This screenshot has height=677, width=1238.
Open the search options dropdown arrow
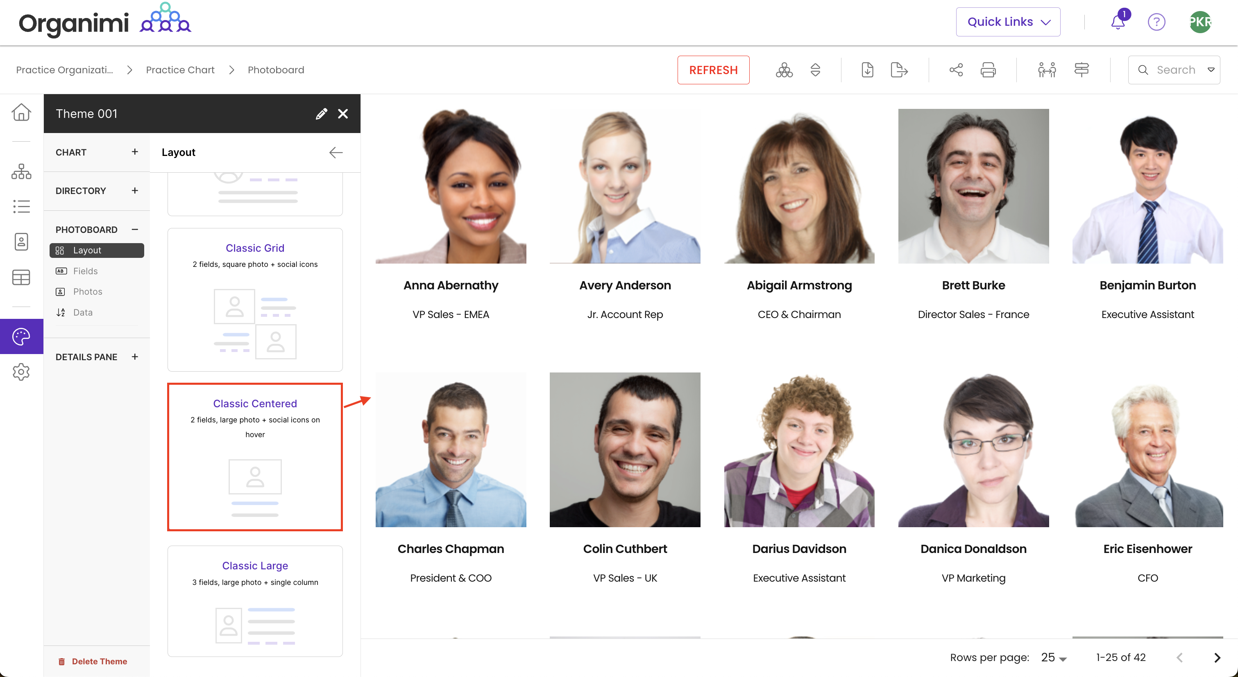pyautogui.click(x=1211, y=70)
